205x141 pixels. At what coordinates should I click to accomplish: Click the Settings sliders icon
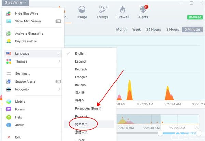9,73
